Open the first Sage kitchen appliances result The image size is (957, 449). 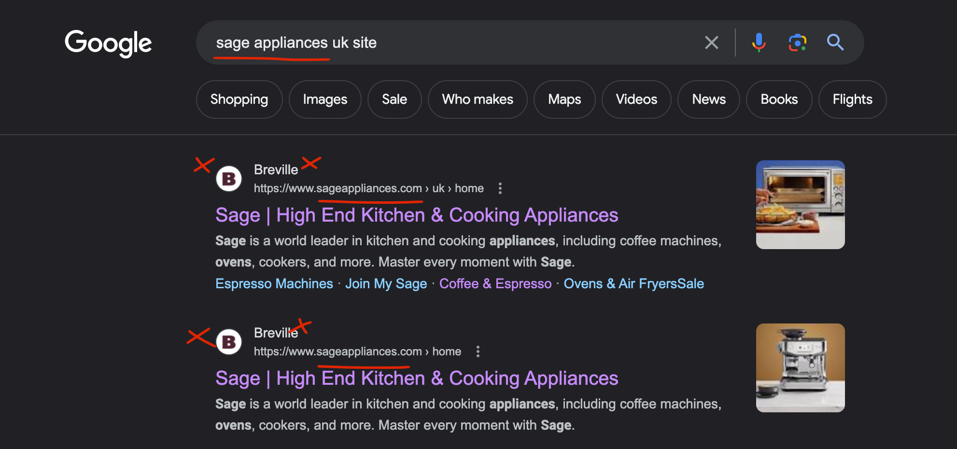tap(416, 215)
